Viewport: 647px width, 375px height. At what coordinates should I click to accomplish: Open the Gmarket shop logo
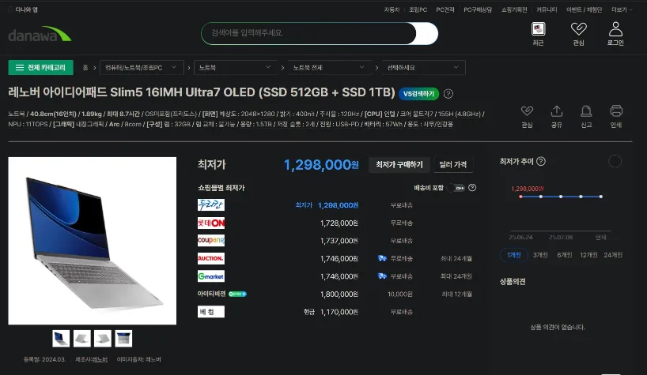[211, 276]
